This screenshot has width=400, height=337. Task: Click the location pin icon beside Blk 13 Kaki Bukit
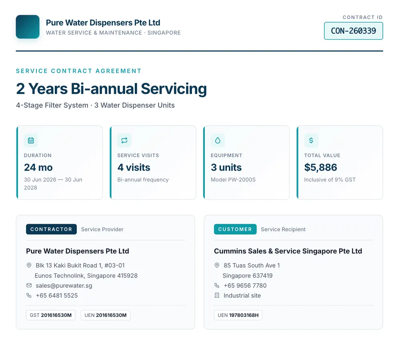(29, 265)
